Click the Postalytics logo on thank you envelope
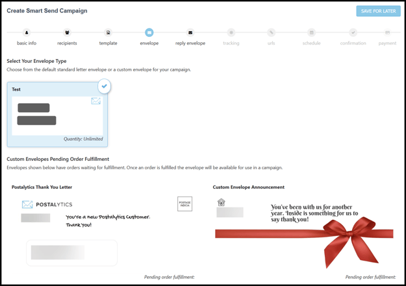This screenshot has width=406, height=286. coord(47,204)
